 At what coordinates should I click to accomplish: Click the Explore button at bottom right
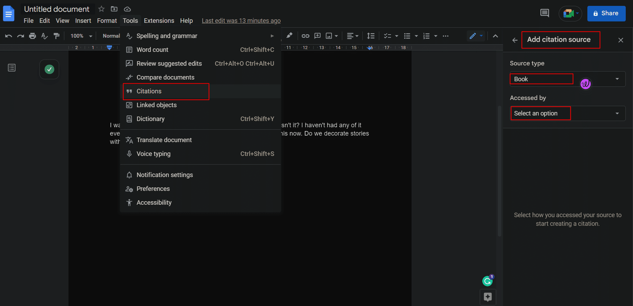488,297
